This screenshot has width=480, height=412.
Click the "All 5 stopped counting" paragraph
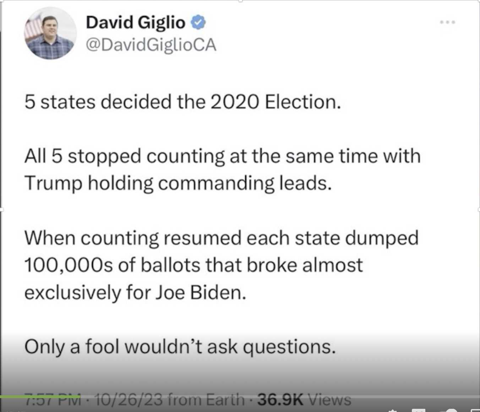pos(222,169)
